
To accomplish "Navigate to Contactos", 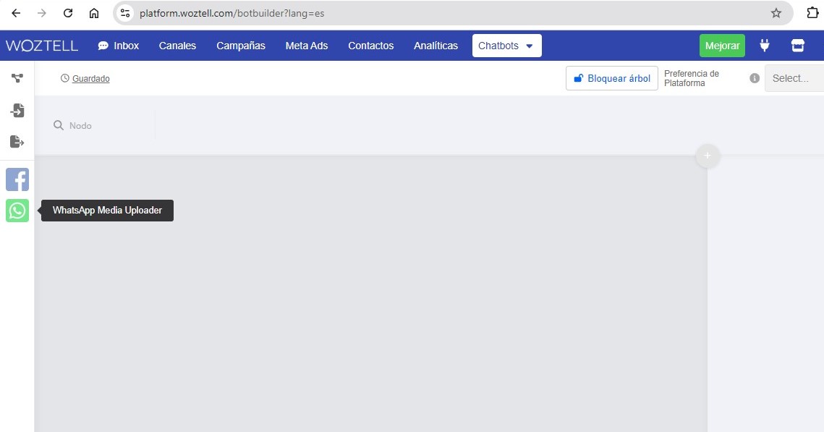I will click(x=371, y=46).
